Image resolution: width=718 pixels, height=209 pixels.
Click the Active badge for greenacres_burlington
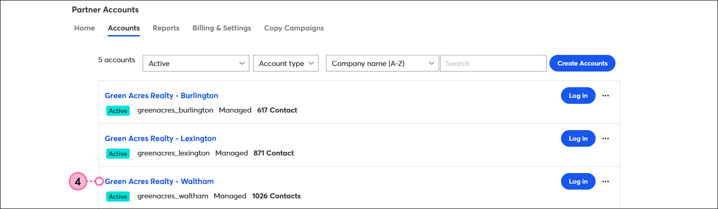click(118, 111)
